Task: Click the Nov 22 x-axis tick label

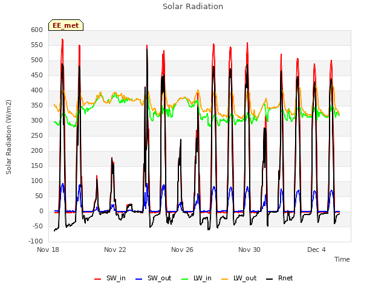Action: click(115, 250)
